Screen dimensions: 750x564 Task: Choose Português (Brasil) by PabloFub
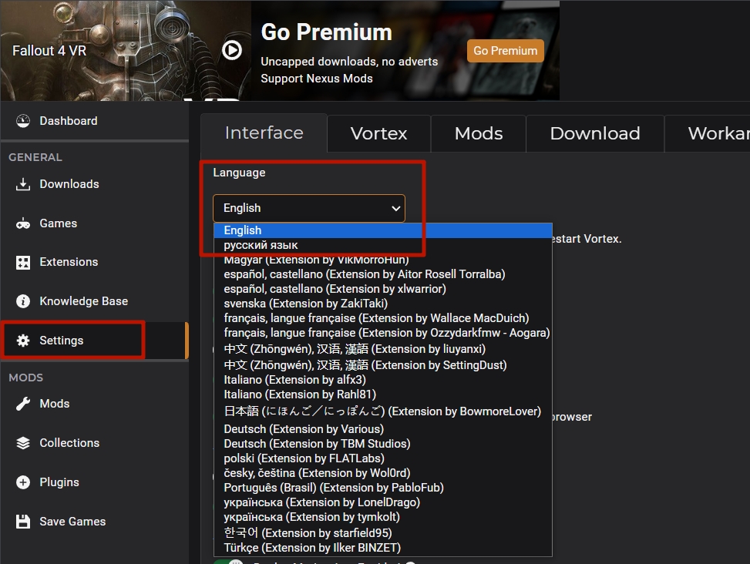[382, 488]
